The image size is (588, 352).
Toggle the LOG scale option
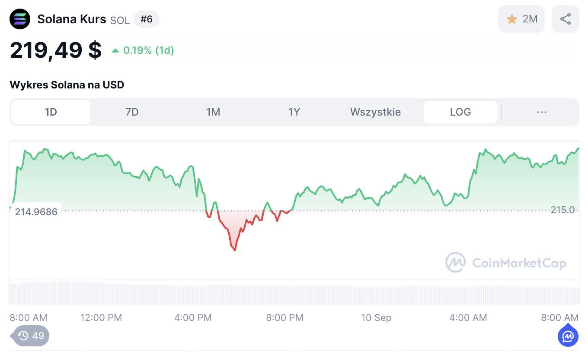460,112
